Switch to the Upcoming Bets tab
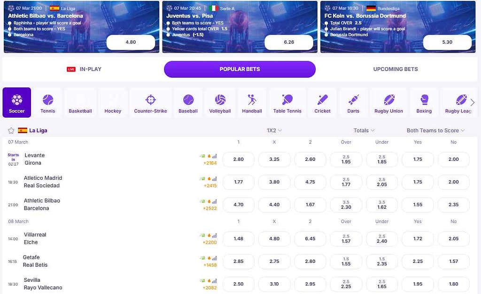481x294 pixels. (396, 70)
